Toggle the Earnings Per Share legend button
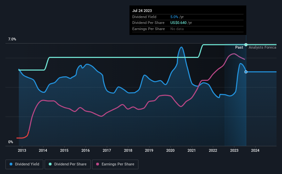 click(x=115, y=164)
